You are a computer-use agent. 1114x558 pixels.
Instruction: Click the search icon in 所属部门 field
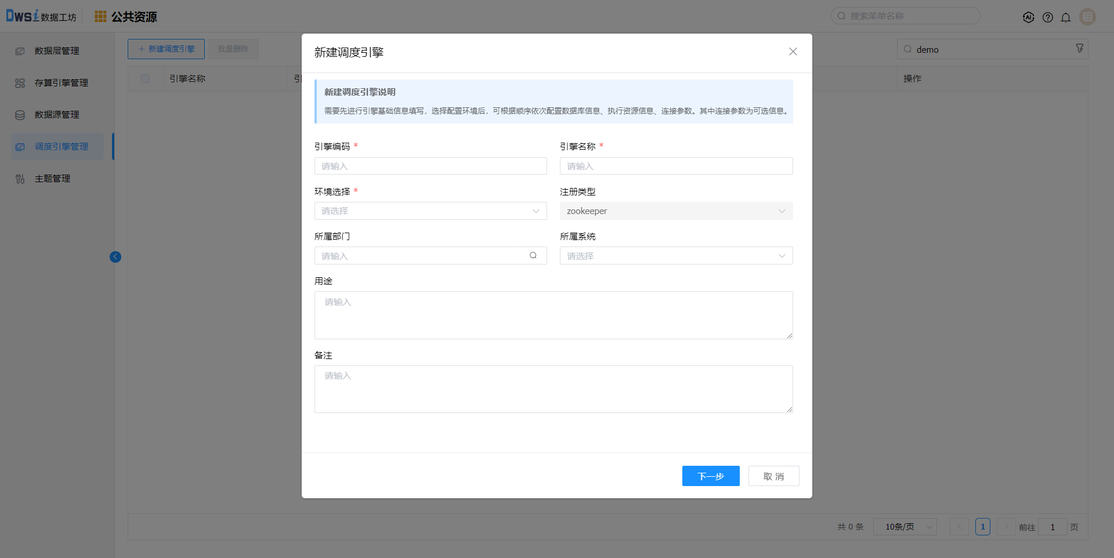[x=533, y=256]
